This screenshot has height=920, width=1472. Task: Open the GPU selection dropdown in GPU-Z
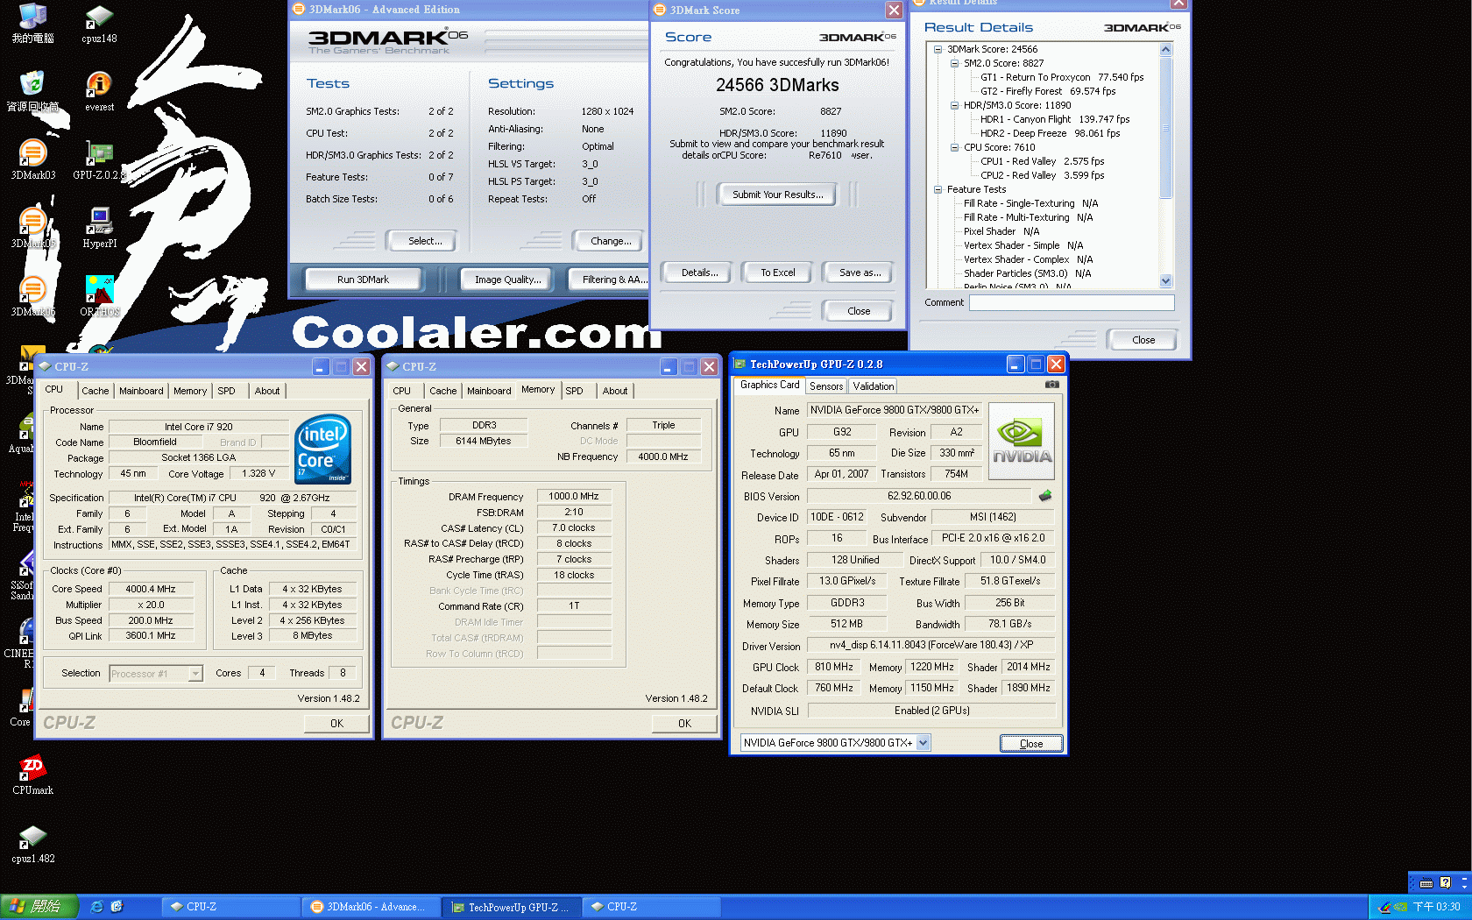pyautogui.click(x=923, y=743)
